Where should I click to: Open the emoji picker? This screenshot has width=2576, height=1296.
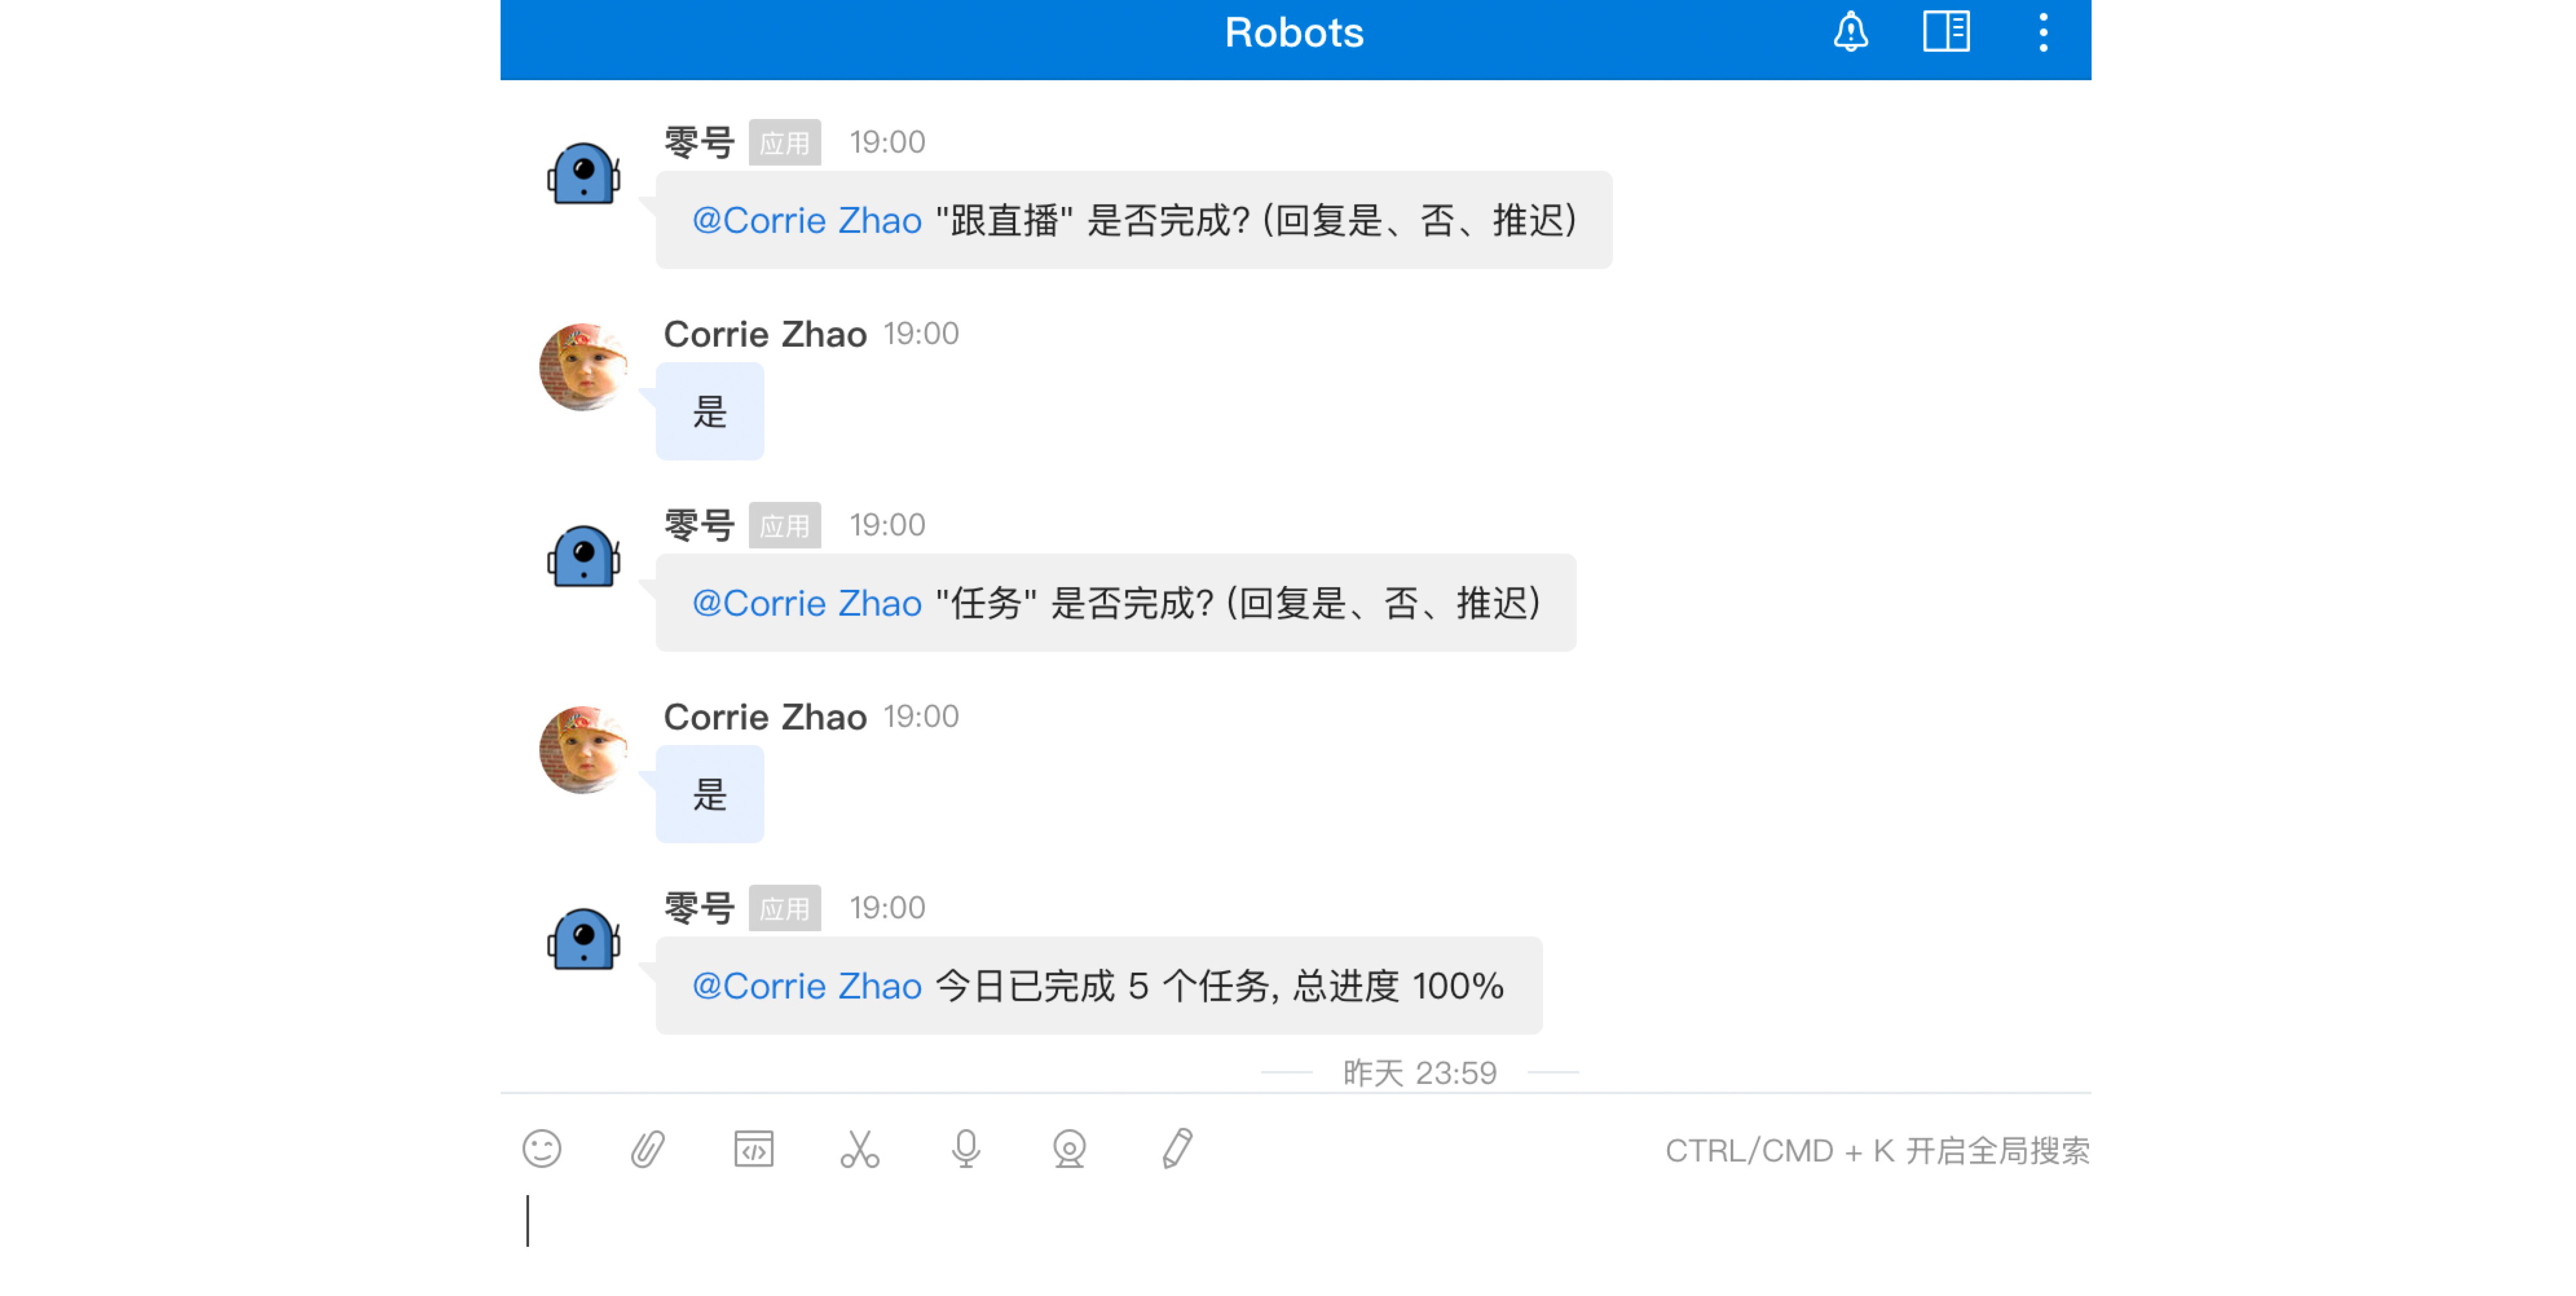542,1149
